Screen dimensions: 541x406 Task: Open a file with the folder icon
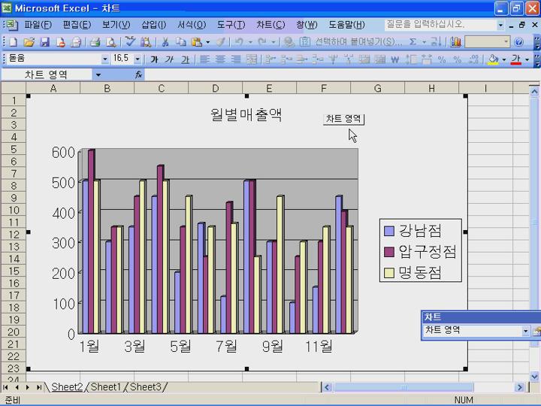[29, 42]
